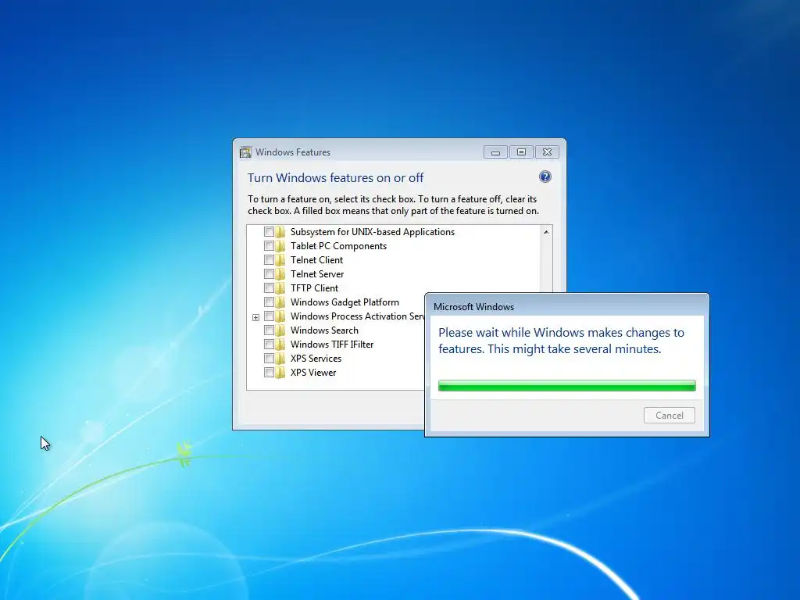
Task: Cancel the feature changes progress dialog
Action: (670, 416)
